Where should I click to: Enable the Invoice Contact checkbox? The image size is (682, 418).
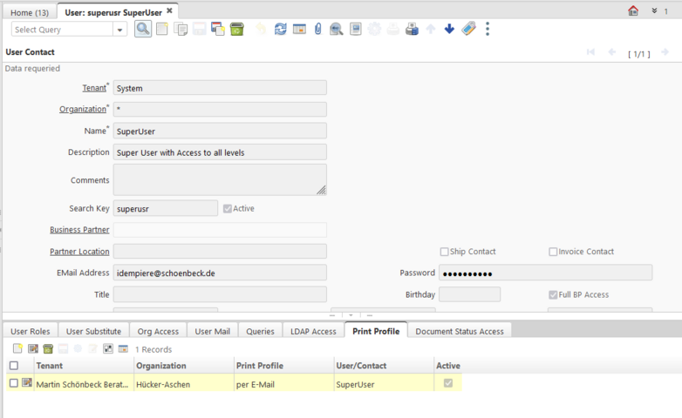point(553,252)
